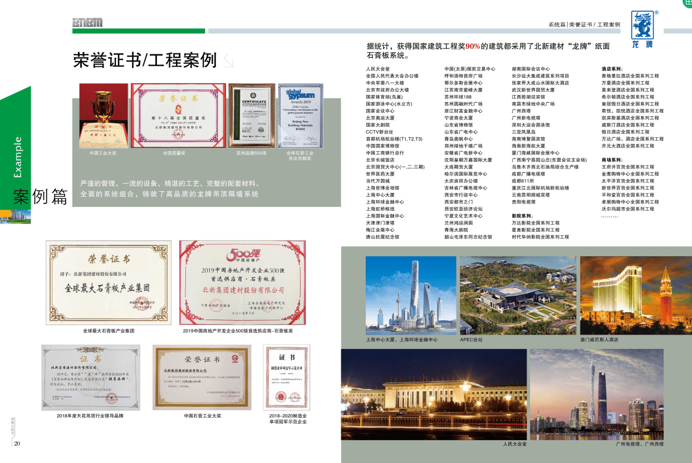Click list entry 湖南国际会议中心

pos(530,69)
